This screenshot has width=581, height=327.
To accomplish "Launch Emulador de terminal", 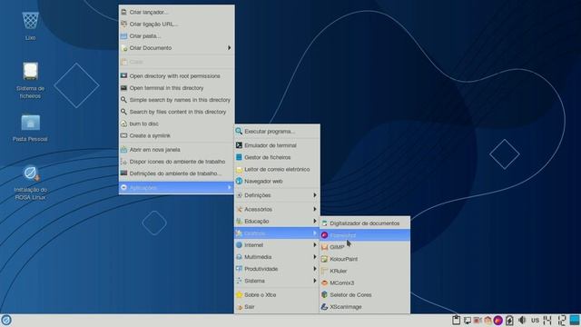I will pos(277,145).
